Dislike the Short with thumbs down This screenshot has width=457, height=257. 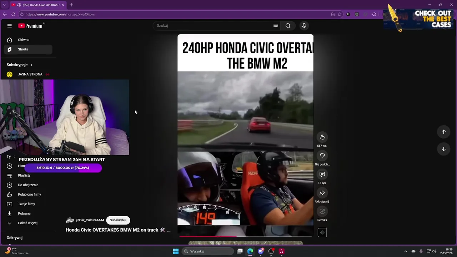322,156
